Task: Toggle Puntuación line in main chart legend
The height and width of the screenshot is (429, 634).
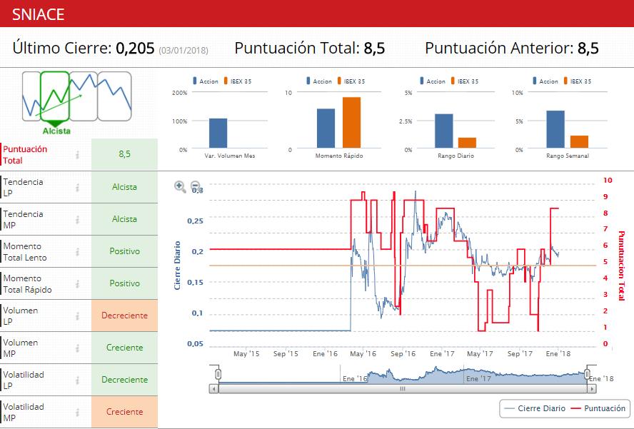Action: click(x=598, y=408)
